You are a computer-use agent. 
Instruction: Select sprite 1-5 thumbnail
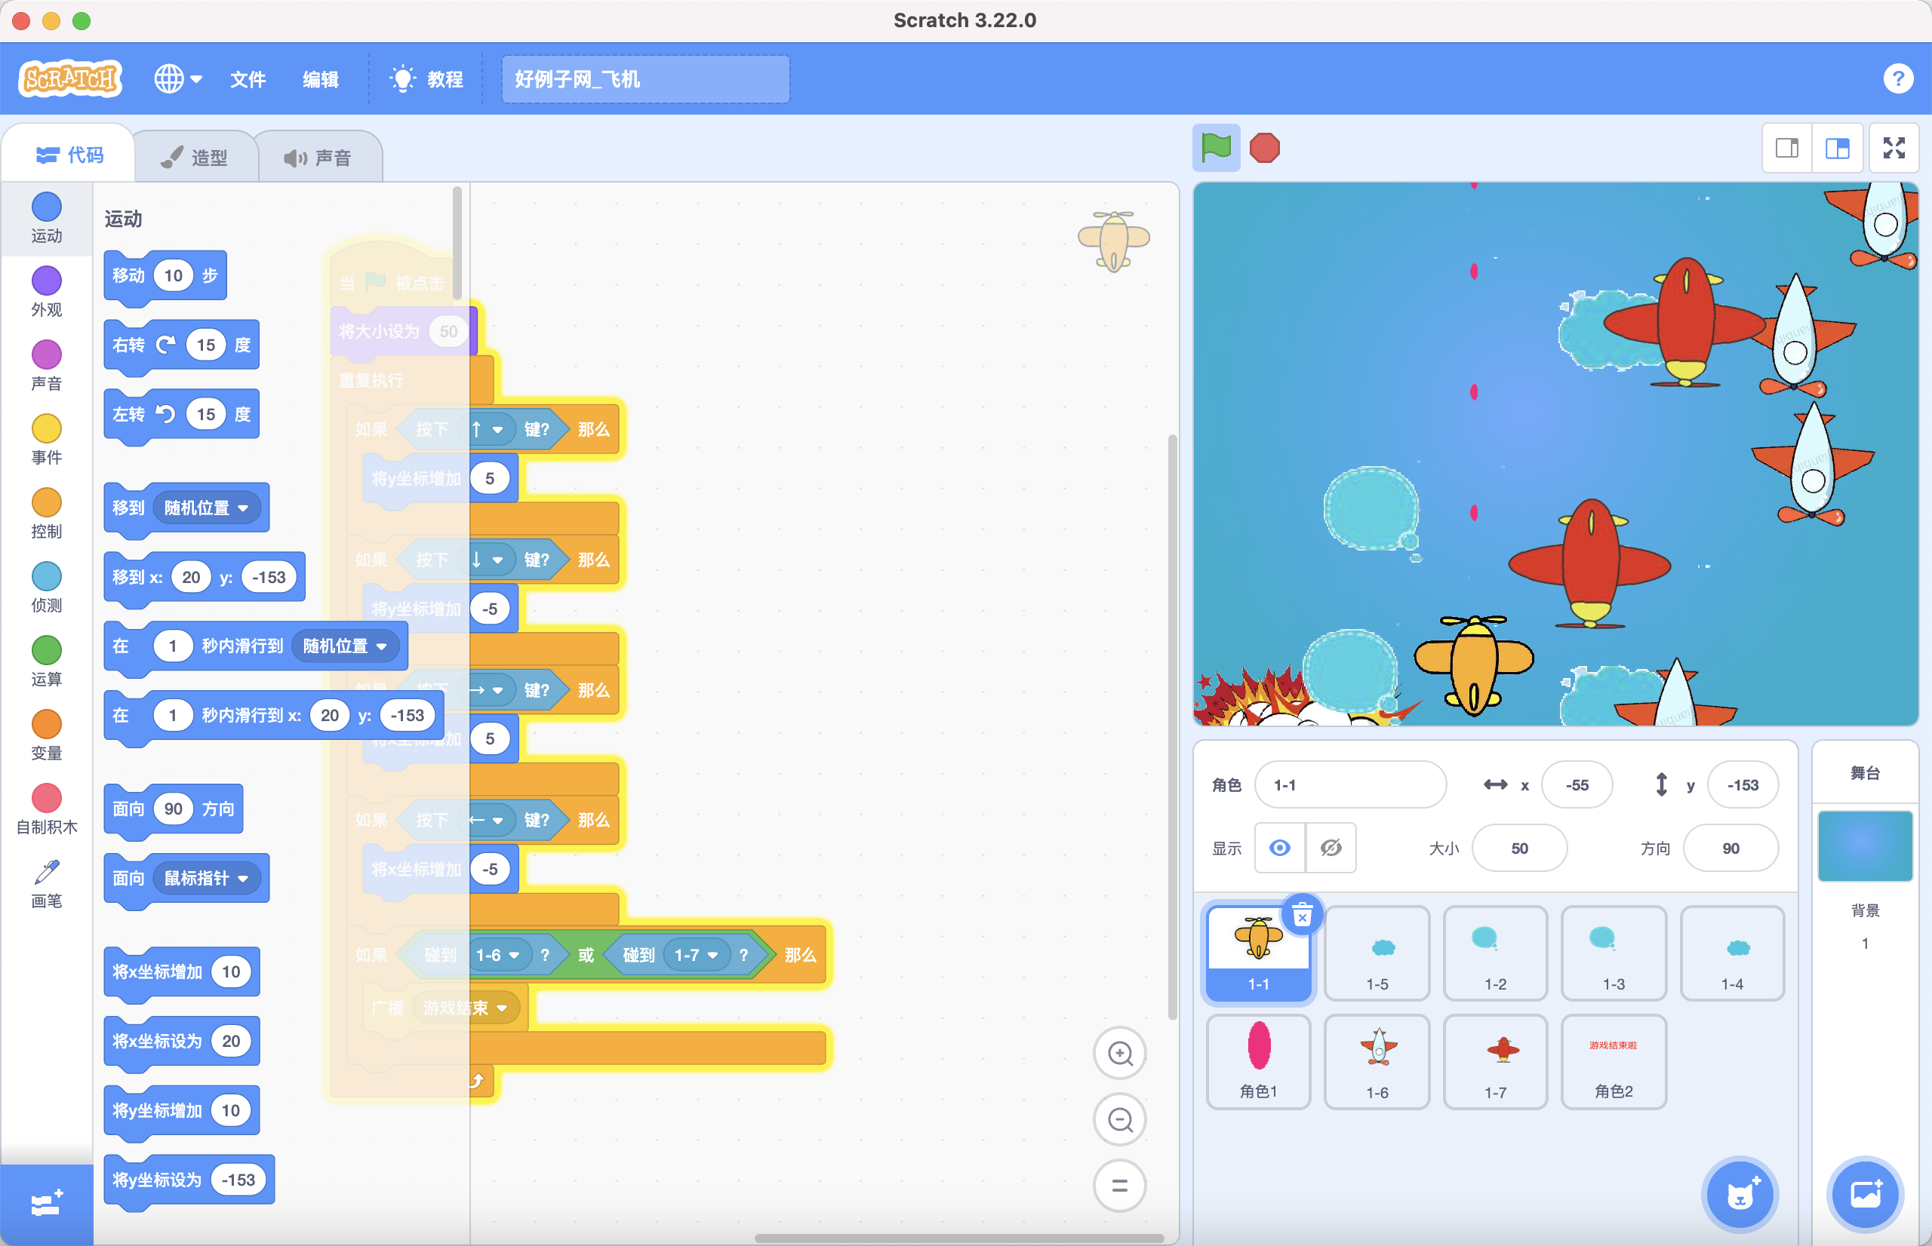(1377, 953)
